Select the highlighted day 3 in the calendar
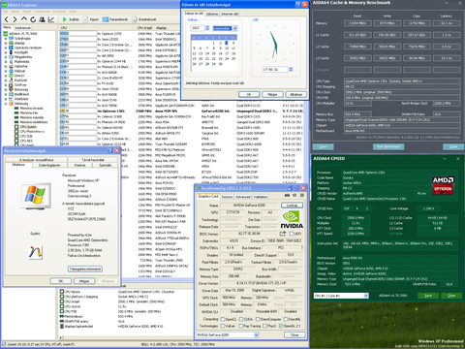465x349 pixels. pyautogui.click(x=227, y=43)
